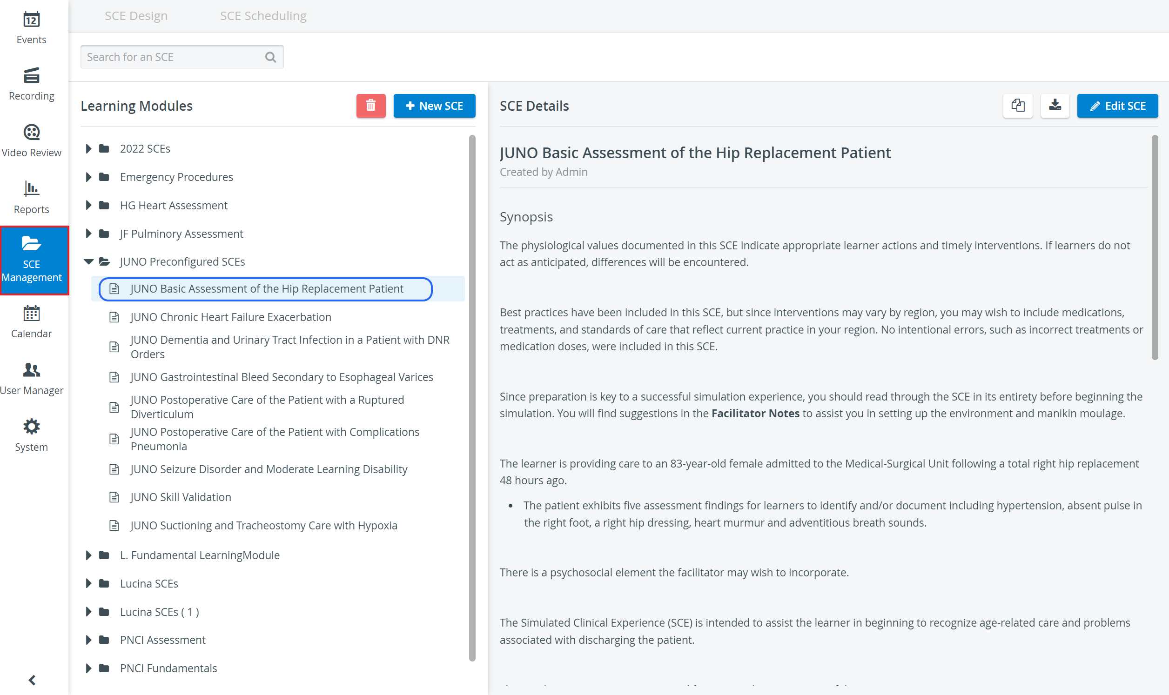Click the copy SCE icon button
This screenshot has height=695, width=1169.
[1018, 106]
